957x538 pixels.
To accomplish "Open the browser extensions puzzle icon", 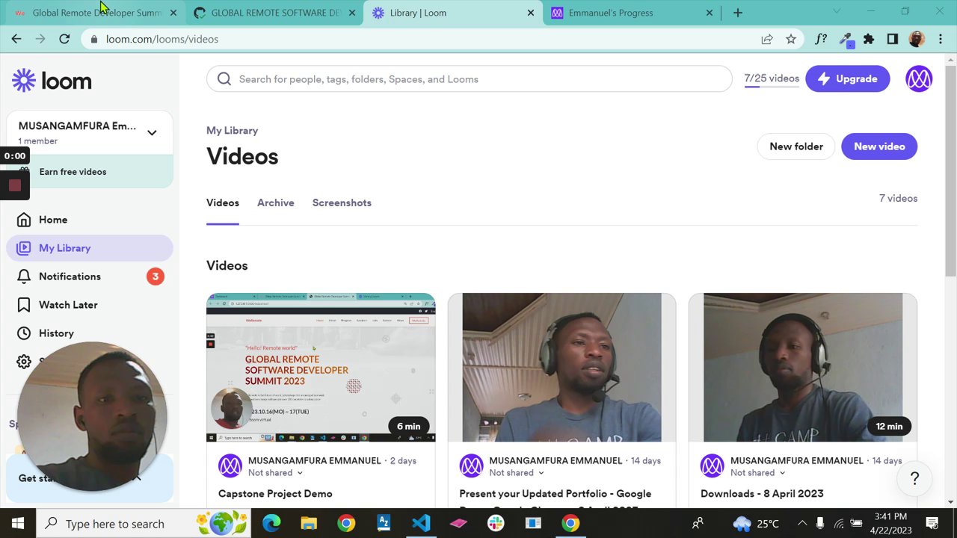I will click(868, 39).
